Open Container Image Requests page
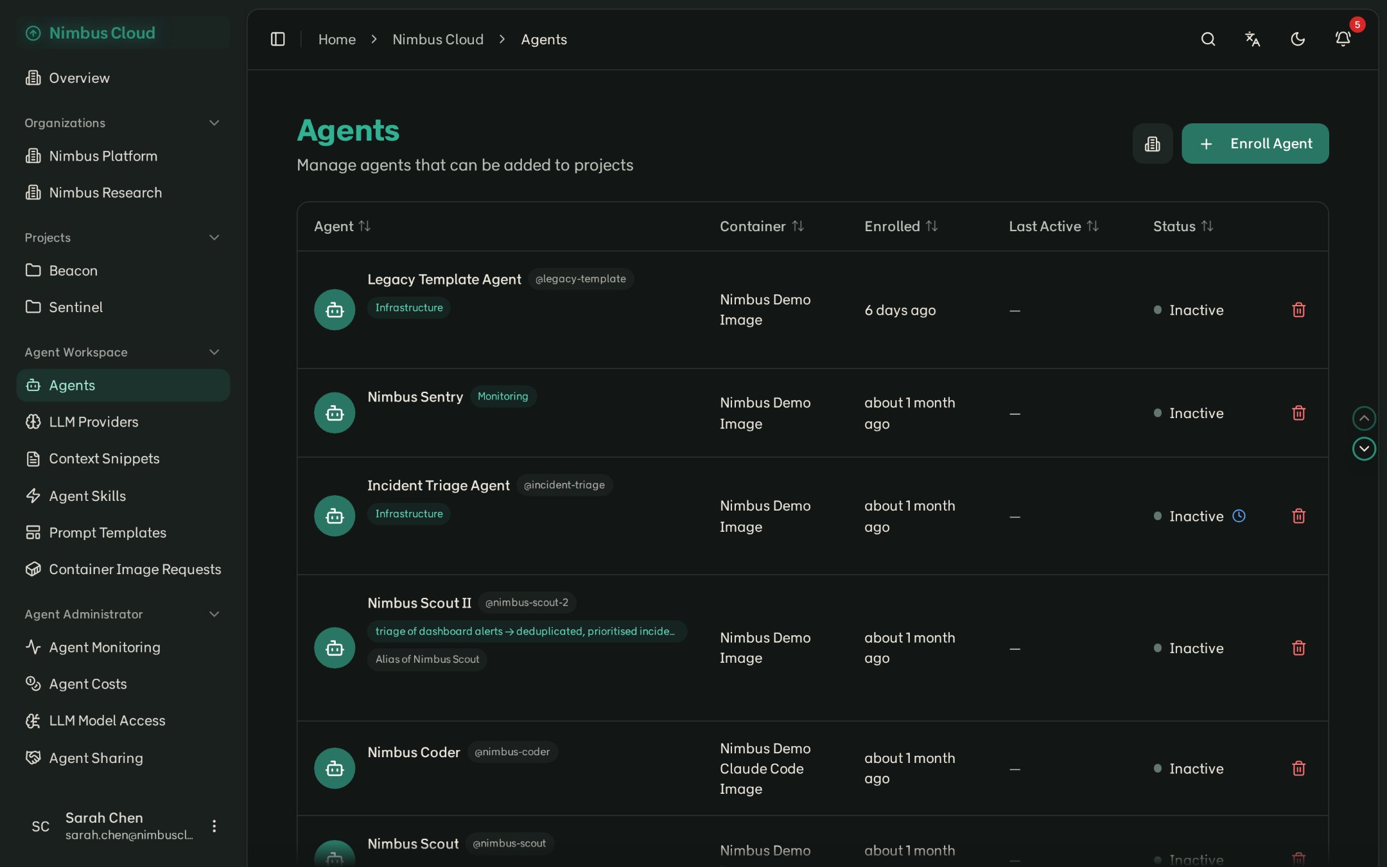The width and height of the screenshot is (1387, 867). pyautogui.click(x=123, y=569)
